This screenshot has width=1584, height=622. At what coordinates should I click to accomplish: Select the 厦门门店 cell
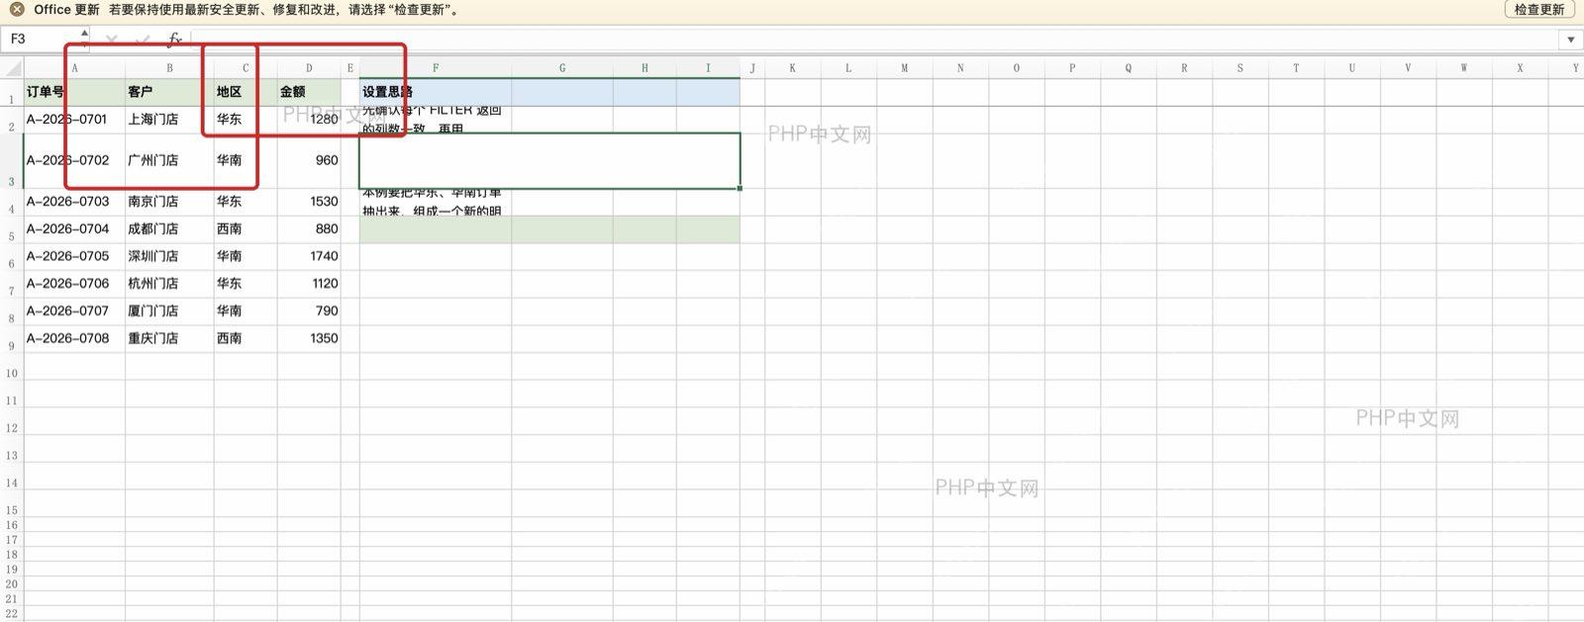[x=169, y=311]
